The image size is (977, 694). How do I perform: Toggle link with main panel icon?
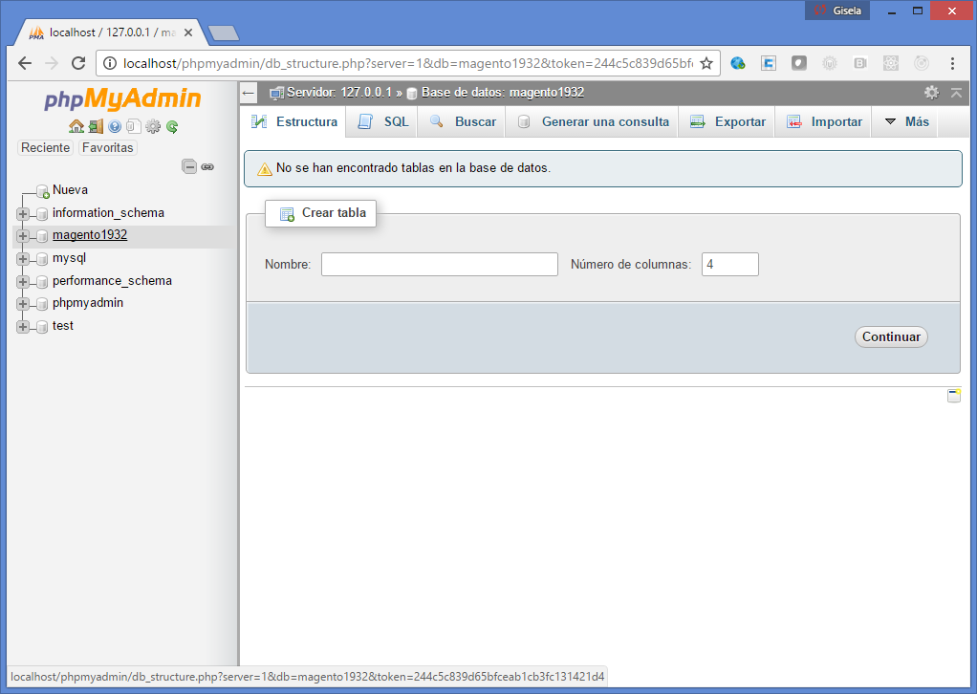(207, 166)
